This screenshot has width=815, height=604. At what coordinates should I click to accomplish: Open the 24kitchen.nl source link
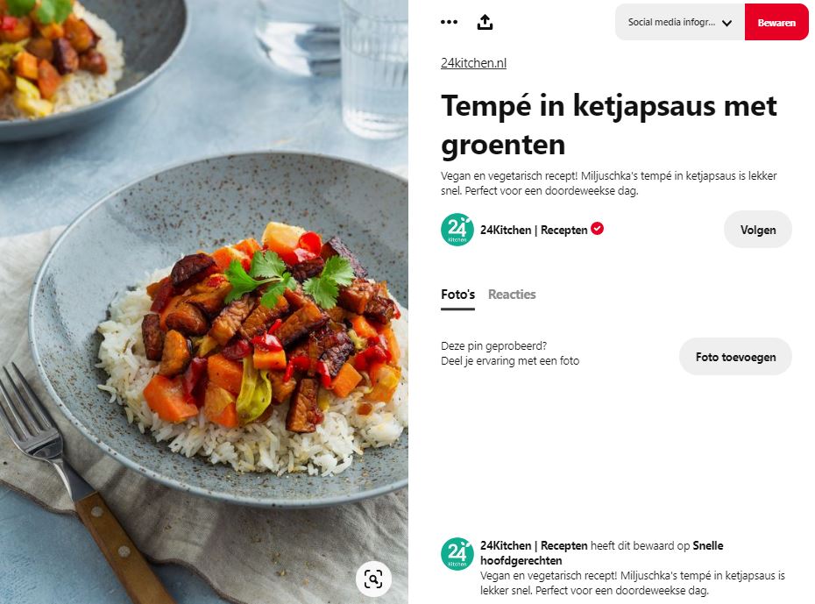[x=473, y=63]
